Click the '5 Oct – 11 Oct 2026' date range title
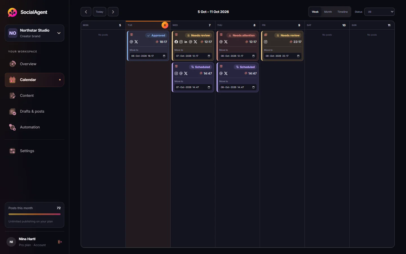 (213, 12)
